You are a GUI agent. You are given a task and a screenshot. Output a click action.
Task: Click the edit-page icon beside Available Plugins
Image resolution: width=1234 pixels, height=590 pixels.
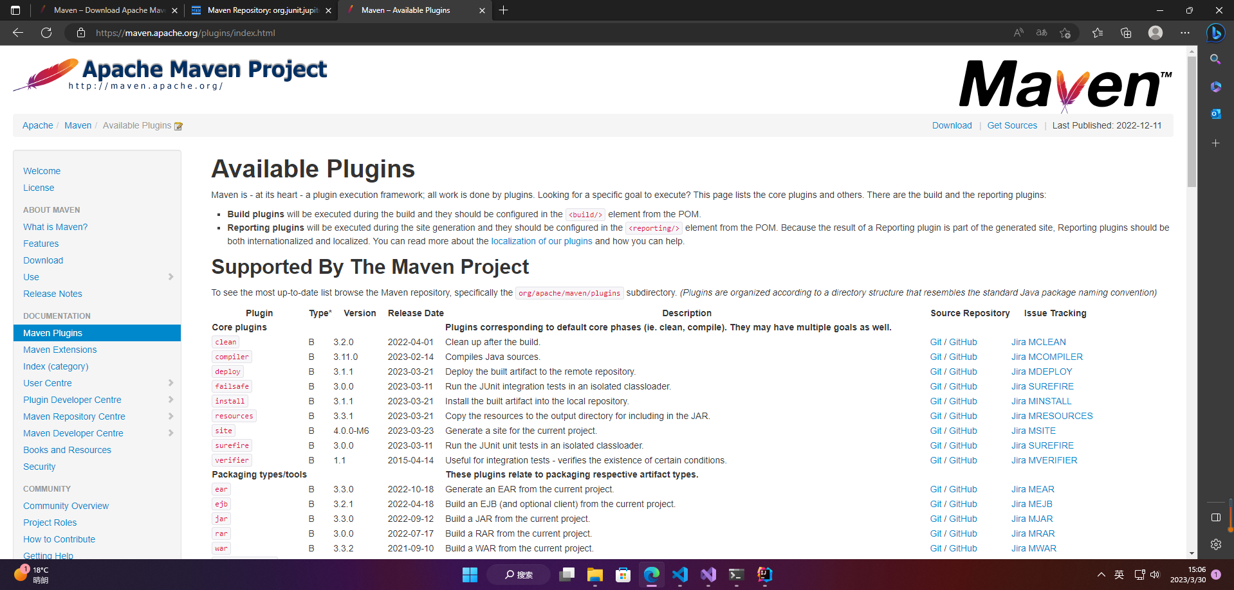(x=178, y=126)
